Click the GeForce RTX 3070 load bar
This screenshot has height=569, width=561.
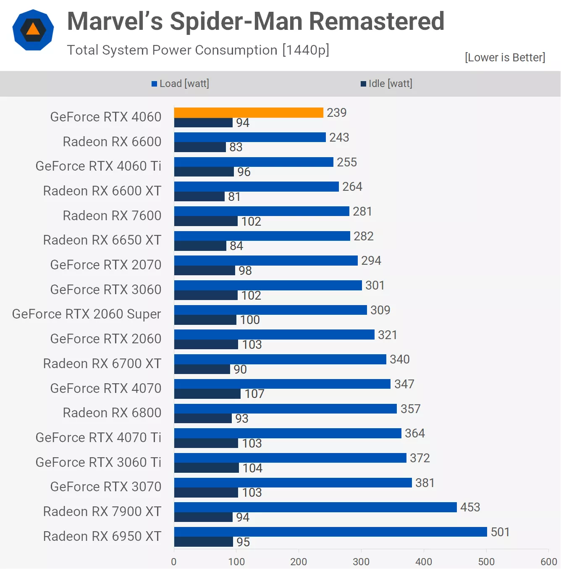tap(293, 483)
